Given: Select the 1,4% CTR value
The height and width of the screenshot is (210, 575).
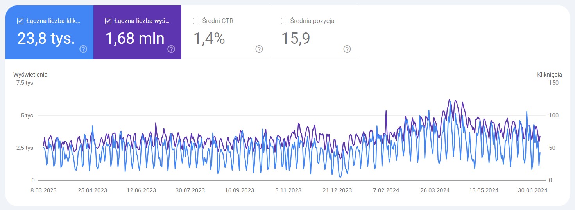Looking at the screenshot, I should coord(209,38).
